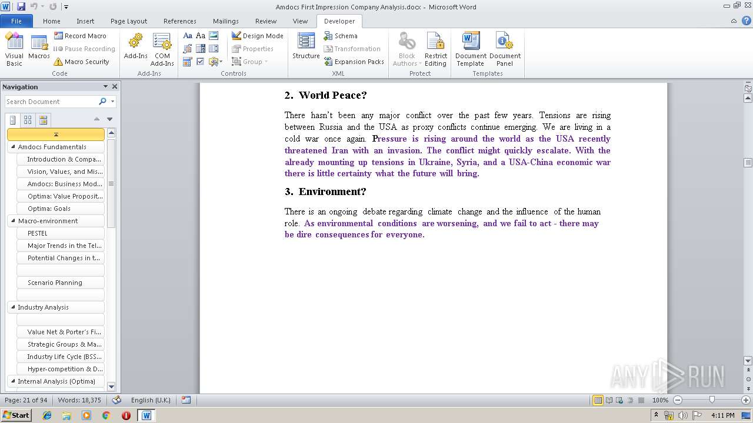Screen dimensions: 753x423
Task: Click the Schema button
Action: point(341,36)
